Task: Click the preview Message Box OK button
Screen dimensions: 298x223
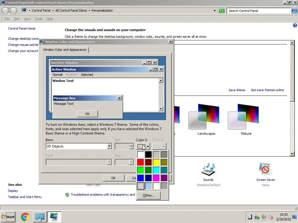Action: (87, 114)
